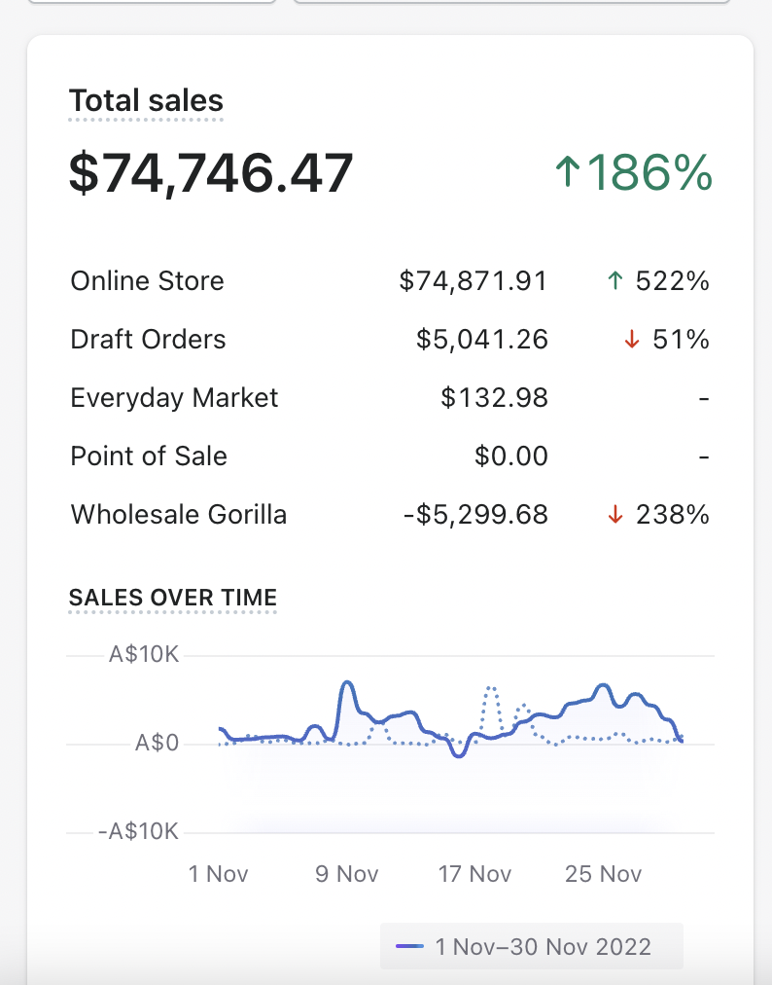Viewport: 772px width, 985px height.
Task: Click the red down arrow beside 51%
Action: pyautogui.click(x=632, y=340)
